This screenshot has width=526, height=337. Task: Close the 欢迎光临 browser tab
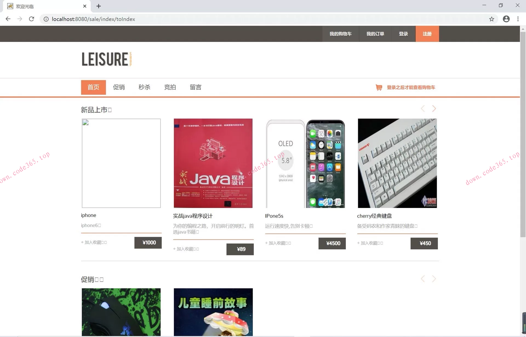click(85, 6)
